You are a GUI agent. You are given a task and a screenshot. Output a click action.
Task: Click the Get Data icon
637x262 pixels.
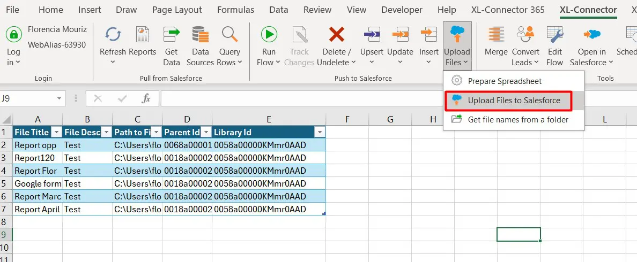[x=172, y=34]
